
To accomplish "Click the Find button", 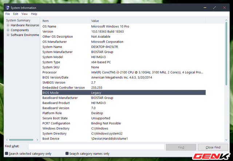I will 181,147.
